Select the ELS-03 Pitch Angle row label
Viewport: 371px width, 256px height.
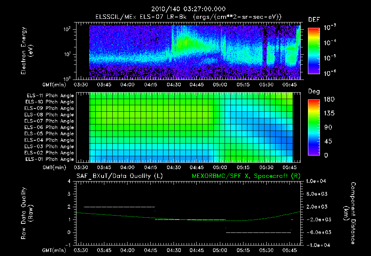(49, 147)
